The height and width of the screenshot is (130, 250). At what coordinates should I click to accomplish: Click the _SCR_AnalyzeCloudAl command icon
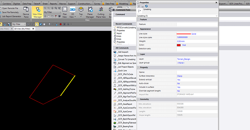pyautogui.click(x=115, y=100)
